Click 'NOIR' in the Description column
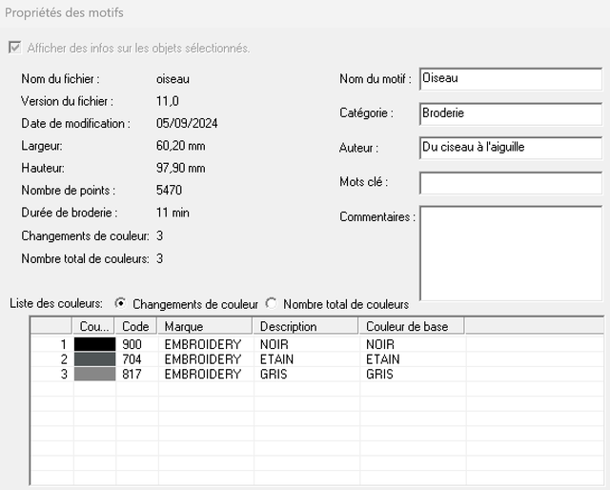The height and width of the screenshot is (490, 610). [x=274, y=344]
